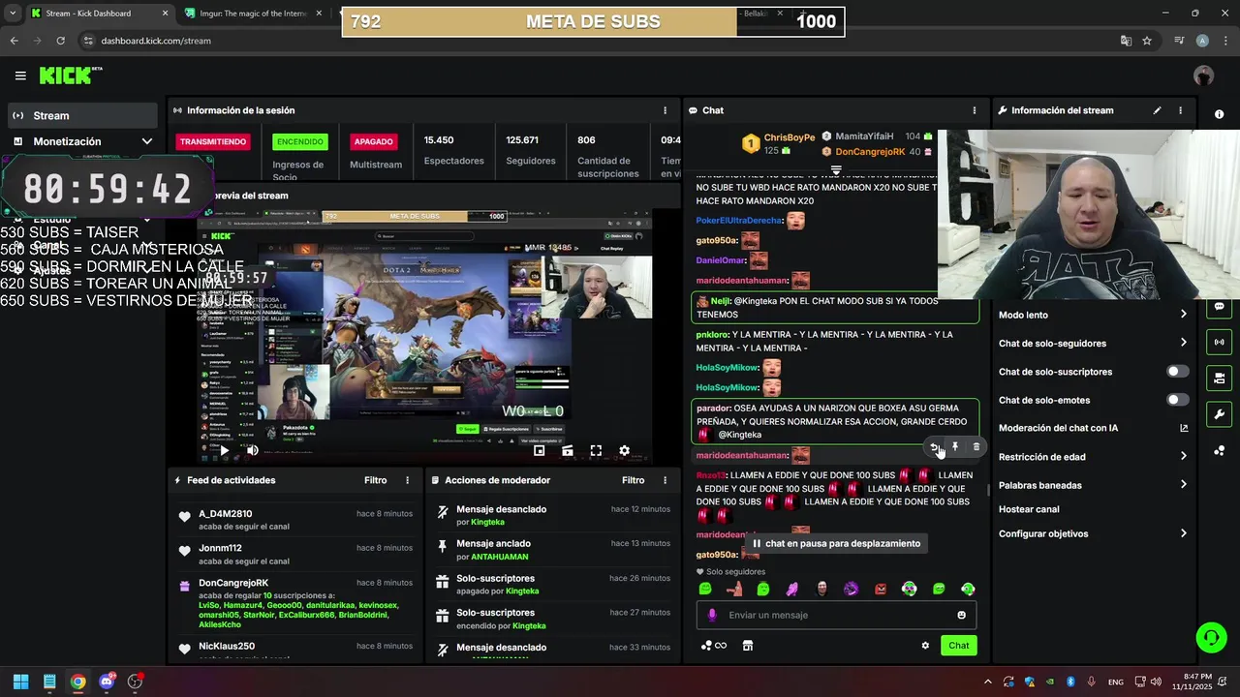Open the DonCangrejoRK name in activity feed
This screenshot has height=697, width=1240.
tap(233, 583)
